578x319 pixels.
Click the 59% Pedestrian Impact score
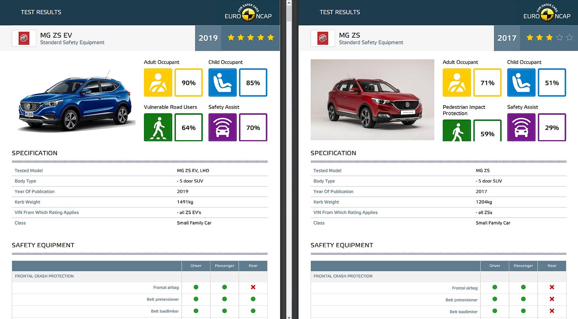(x=487, y=130)
